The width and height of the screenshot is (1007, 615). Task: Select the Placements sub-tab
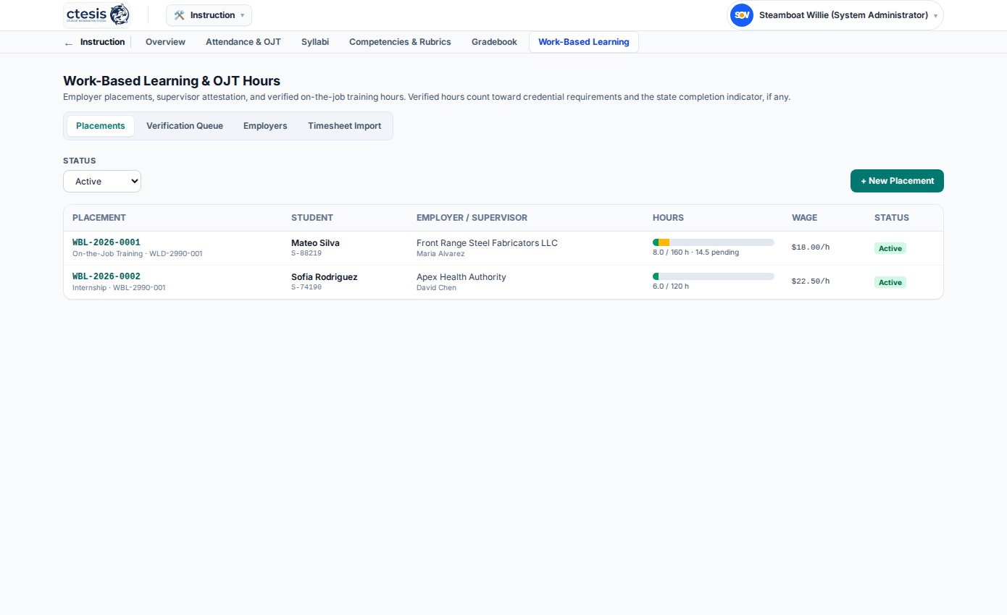[x=101, y=126]
